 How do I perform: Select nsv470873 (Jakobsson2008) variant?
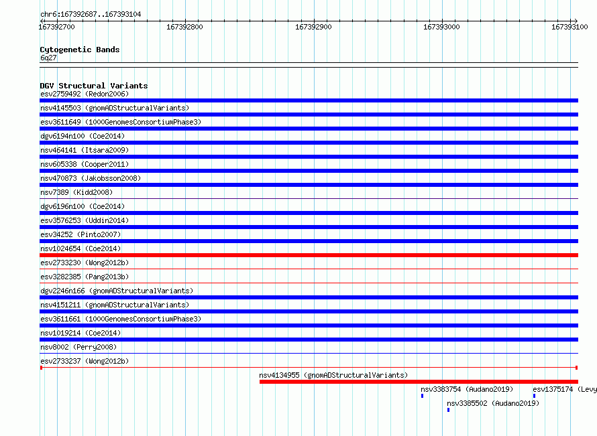coord(91,178)
